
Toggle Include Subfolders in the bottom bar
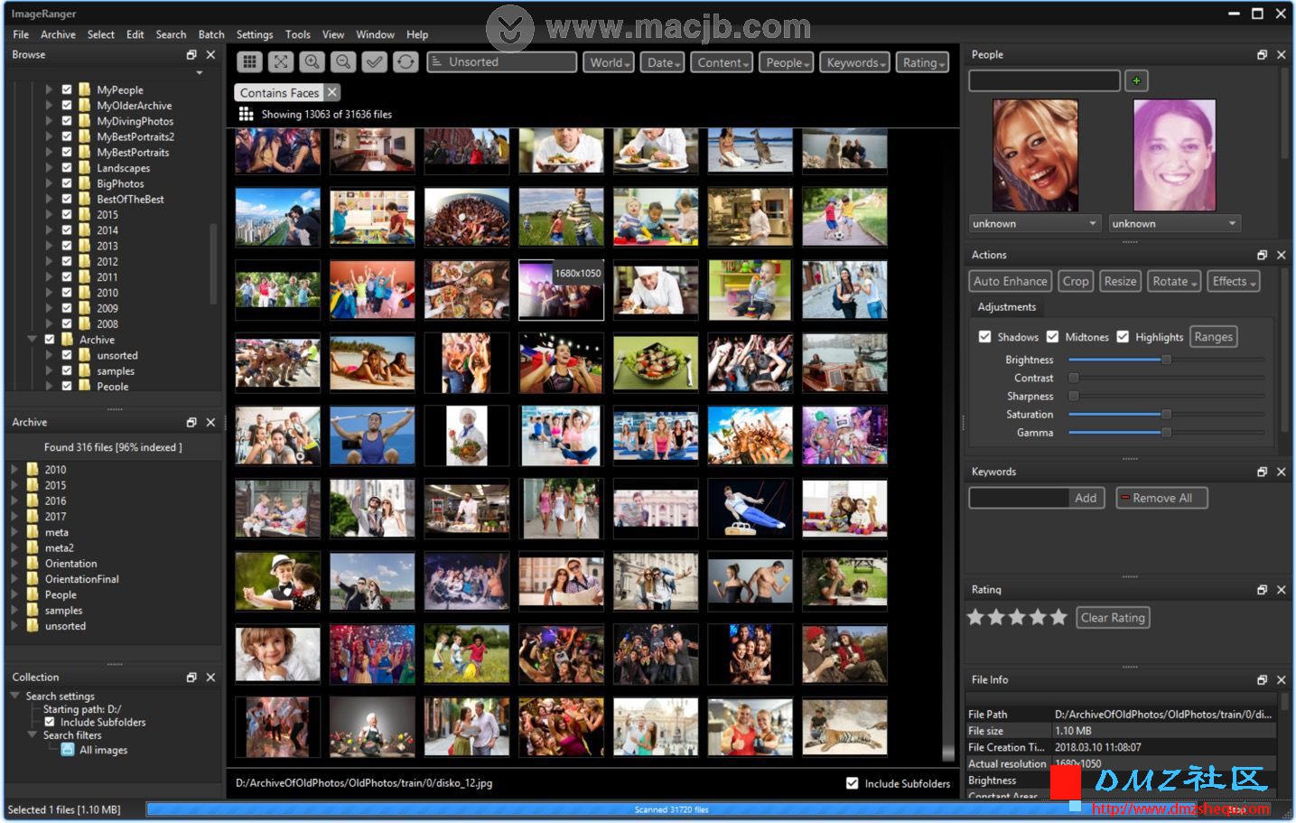pos(852,783)
